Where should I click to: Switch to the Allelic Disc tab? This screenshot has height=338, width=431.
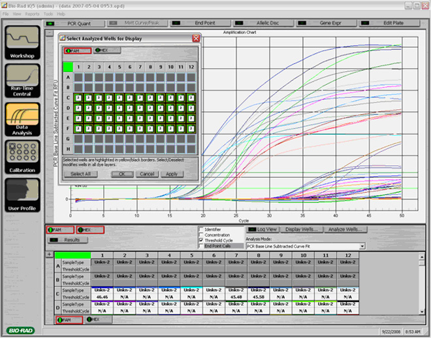[263, 23]
